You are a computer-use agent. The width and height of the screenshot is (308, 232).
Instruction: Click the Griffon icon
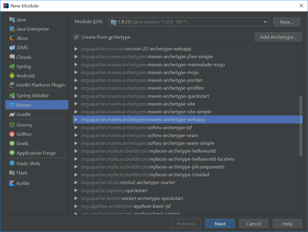point(12,134)
